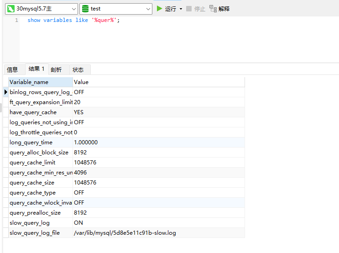Viewport: 339px width, 253px height.
Task: Expand the Run (运行) options arrow
Action: tap(181, 9)
